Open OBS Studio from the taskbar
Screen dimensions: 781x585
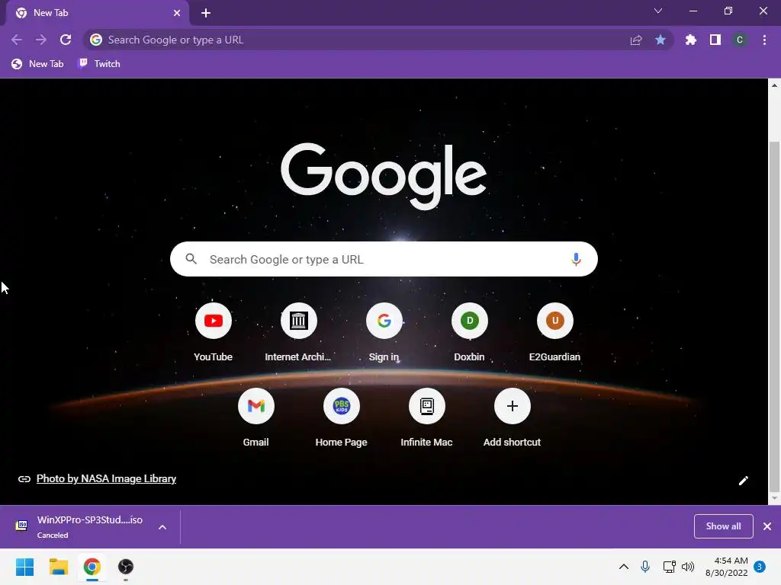[126, 567]
